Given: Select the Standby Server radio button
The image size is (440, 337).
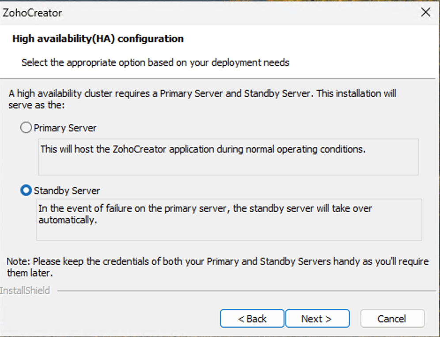Looking at the screenshot, I should [26, 190].
